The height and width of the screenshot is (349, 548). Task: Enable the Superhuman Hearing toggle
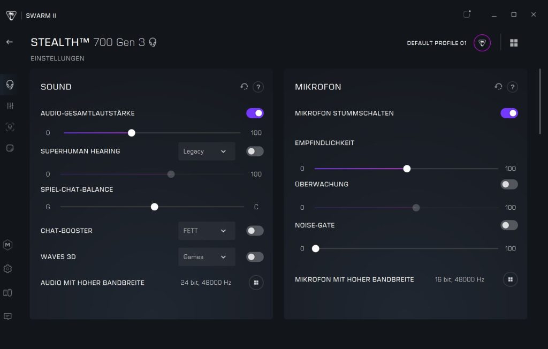pyautogui.click(x=255, y=151)
